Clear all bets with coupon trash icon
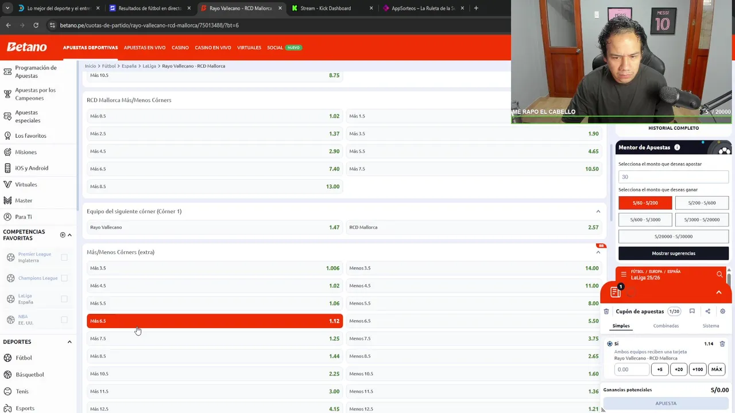This screenshot has height=413, width=735. coord(606,311)
